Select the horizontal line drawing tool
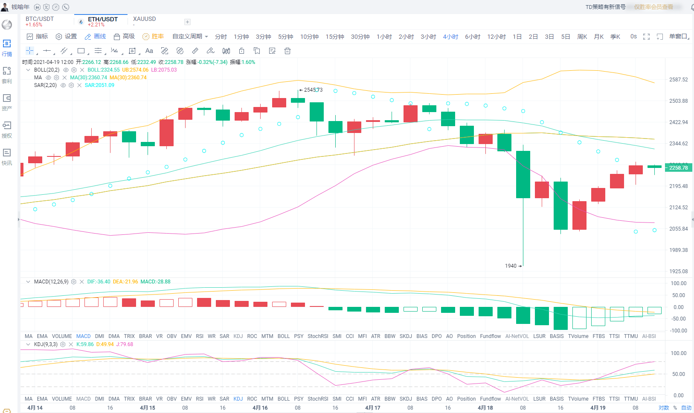 [47, 51]
